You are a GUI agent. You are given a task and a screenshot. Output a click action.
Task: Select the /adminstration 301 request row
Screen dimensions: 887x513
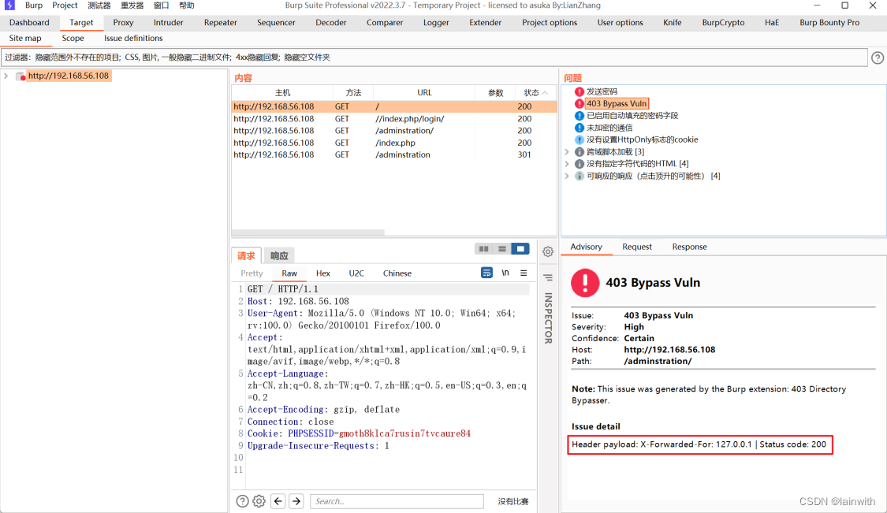[394, 154]
